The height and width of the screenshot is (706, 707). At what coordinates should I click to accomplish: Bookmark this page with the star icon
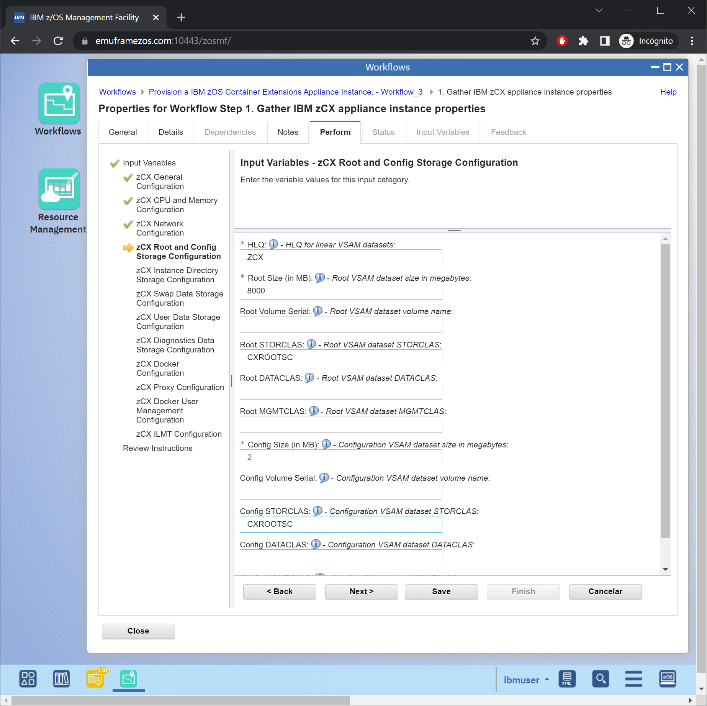pyautogui.click(x=535, y=41)
